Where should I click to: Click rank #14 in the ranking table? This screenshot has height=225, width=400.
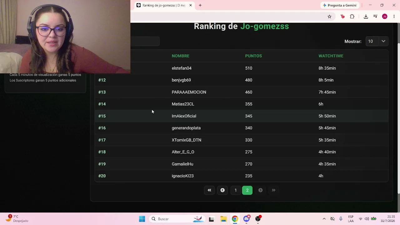pos(102,104)
